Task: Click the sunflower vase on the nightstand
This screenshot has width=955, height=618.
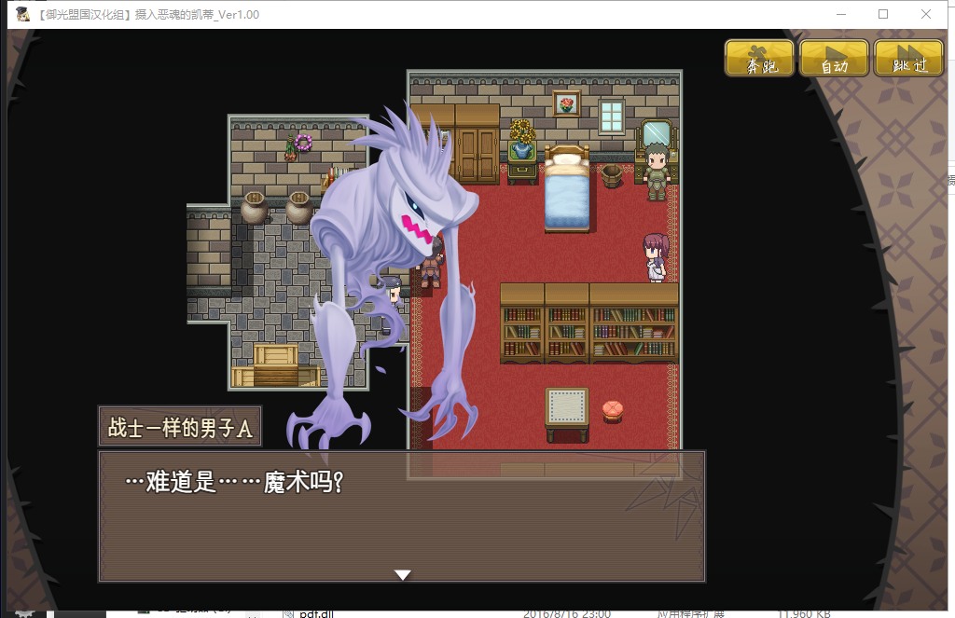Action: 522,139
